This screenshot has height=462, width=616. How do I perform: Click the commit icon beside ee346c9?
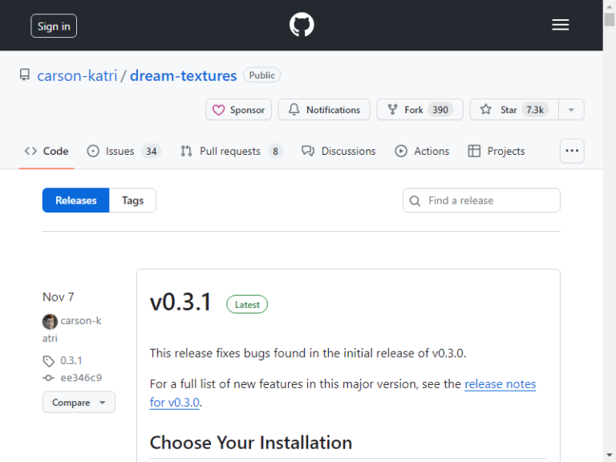click(x=48, y=378)
